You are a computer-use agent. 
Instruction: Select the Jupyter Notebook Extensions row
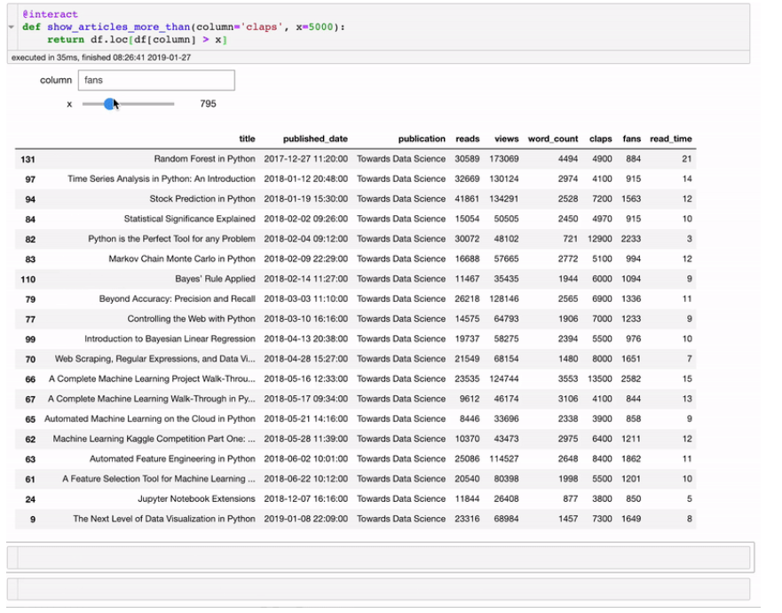pyautogui.click(x=355, y=498)
